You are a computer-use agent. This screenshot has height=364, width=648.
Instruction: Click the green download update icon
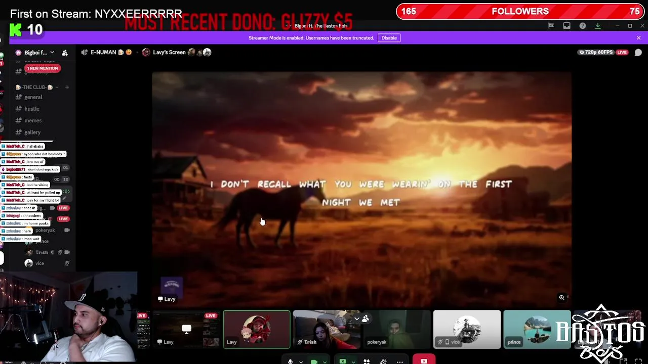[x=598, y=26]
